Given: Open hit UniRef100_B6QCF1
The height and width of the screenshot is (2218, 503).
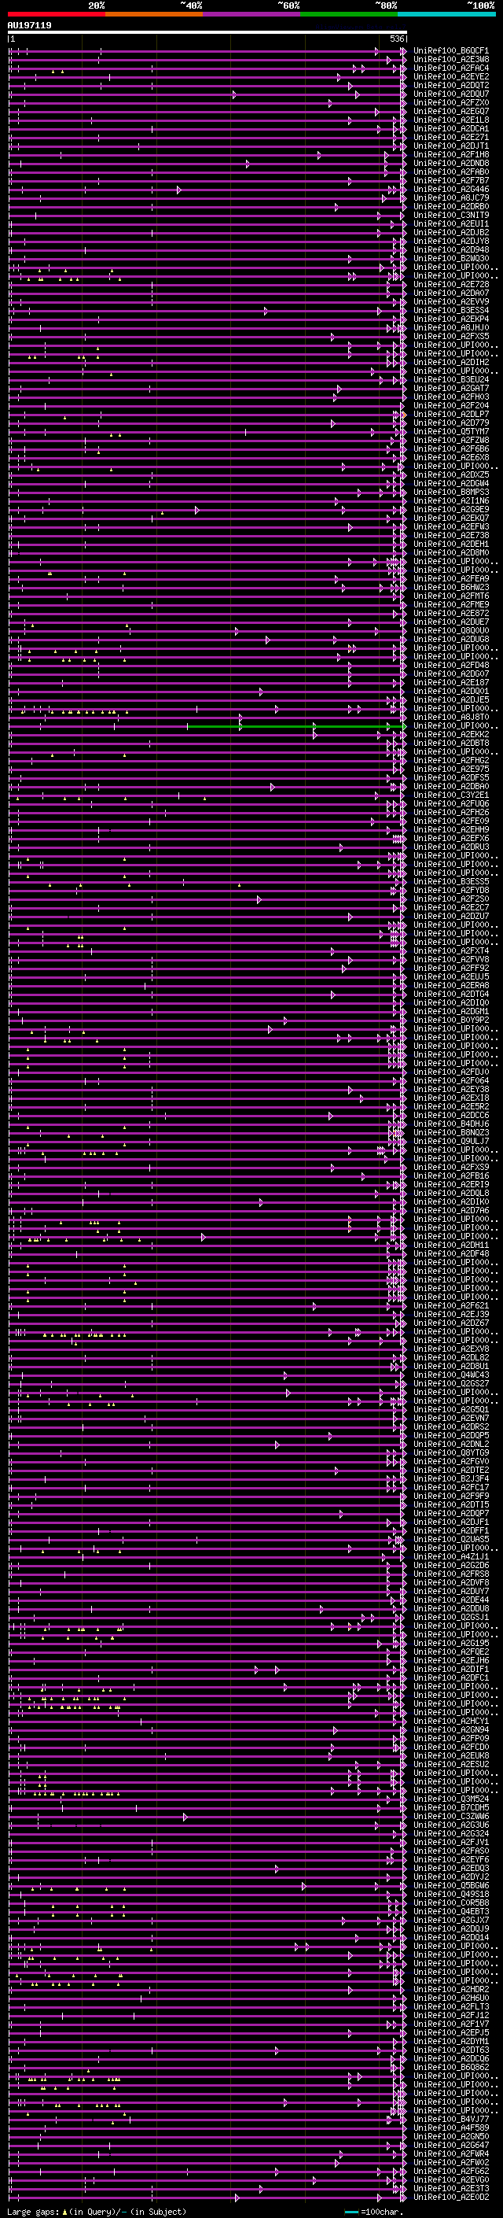Looking at the screenshot, I should (x=450, y=51).
